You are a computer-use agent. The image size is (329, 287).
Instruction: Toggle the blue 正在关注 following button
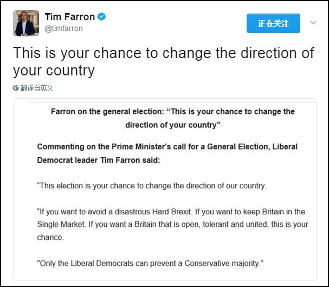[273, 23]
